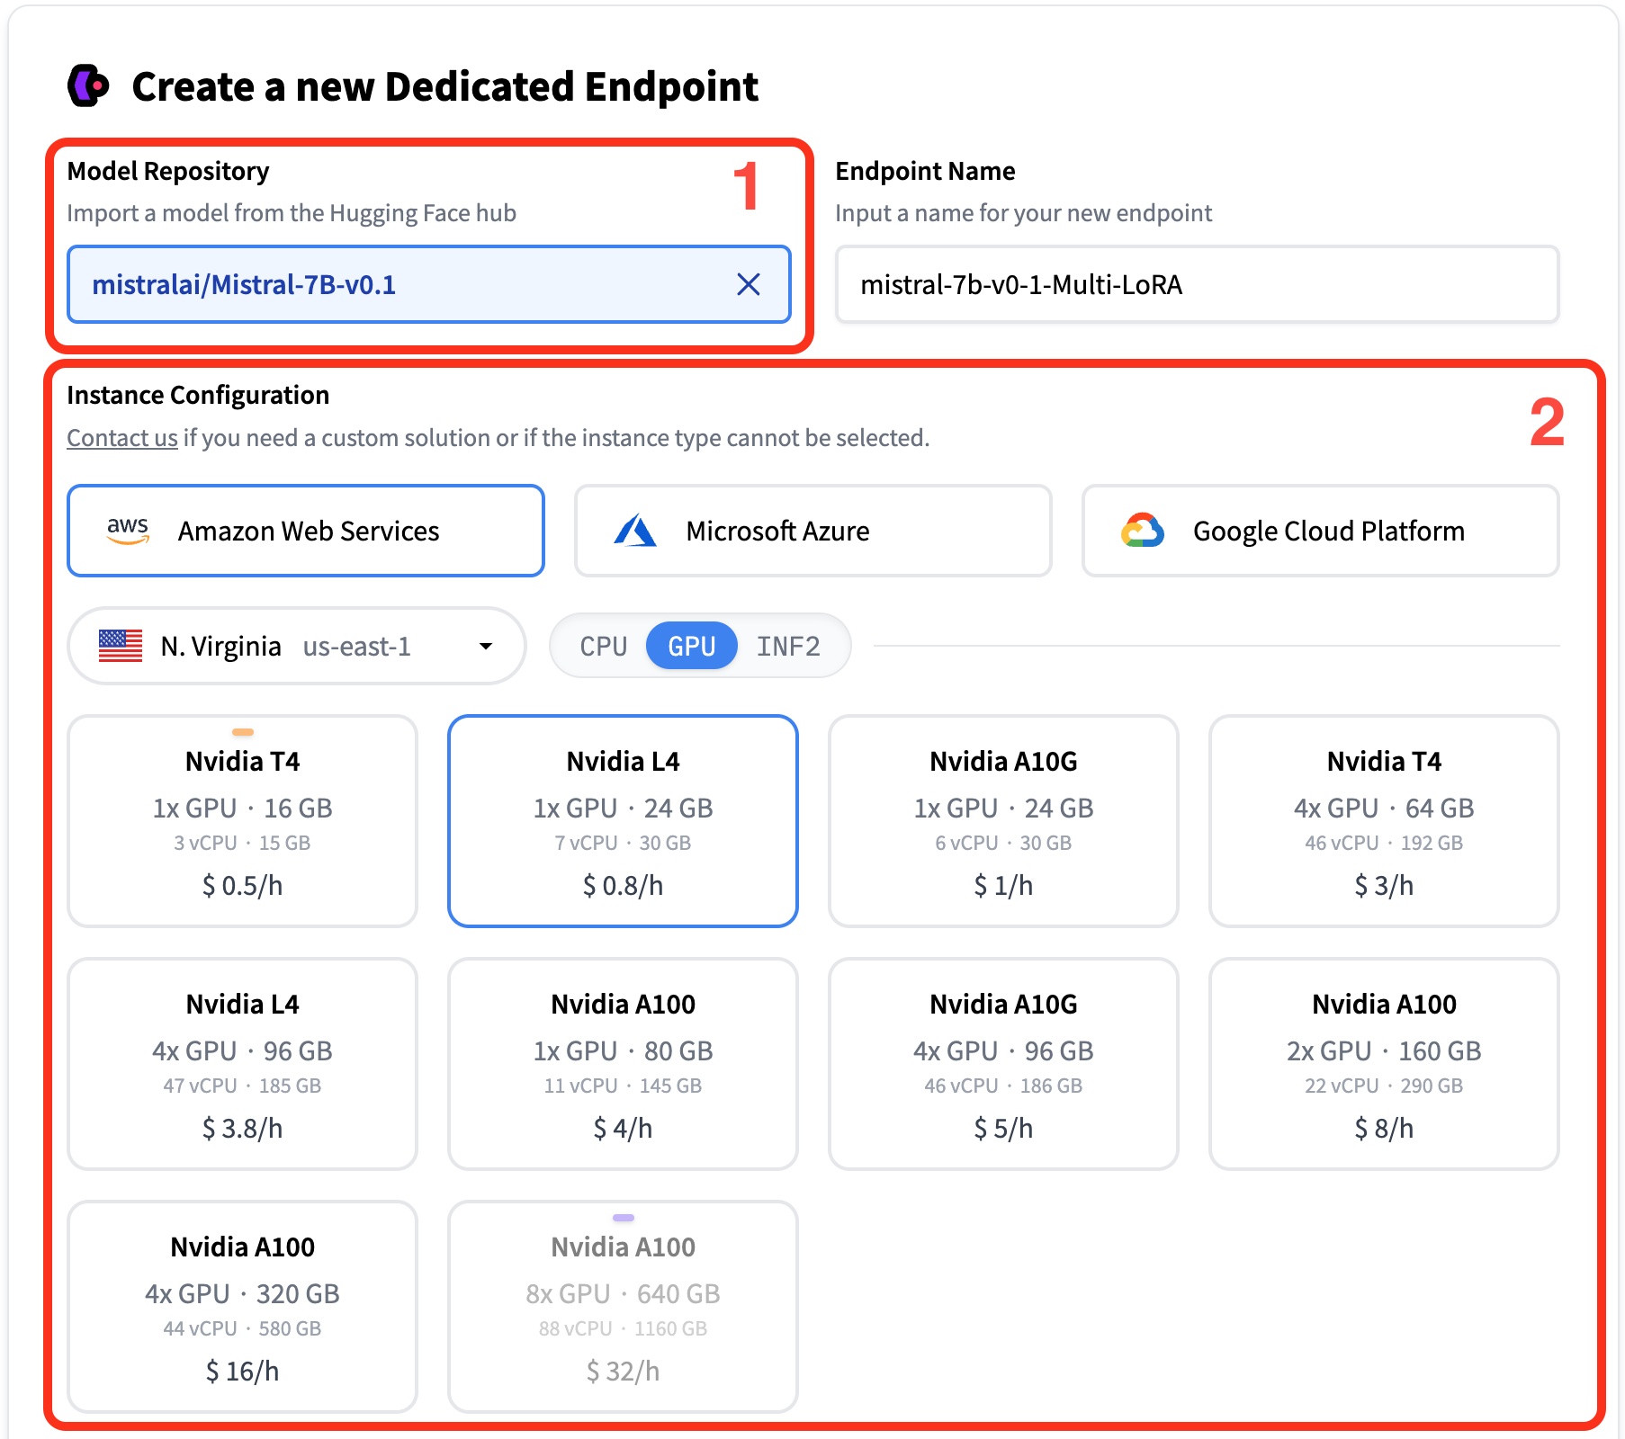Select Nvidia L4 1x GPU $0.8/h instance

pyautogui.click(x=623, y=821)
